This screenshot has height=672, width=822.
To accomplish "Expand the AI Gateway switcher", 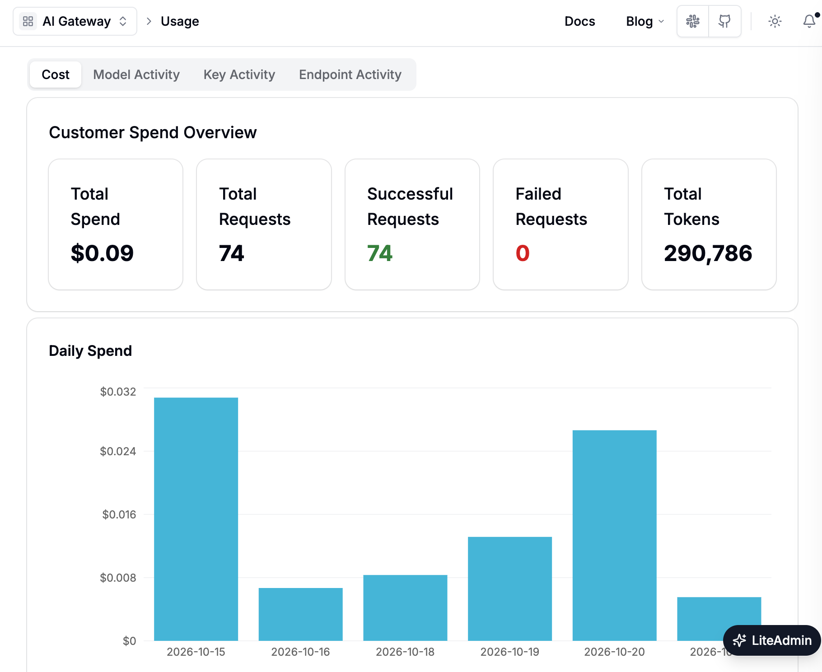I will pos(75,21).
